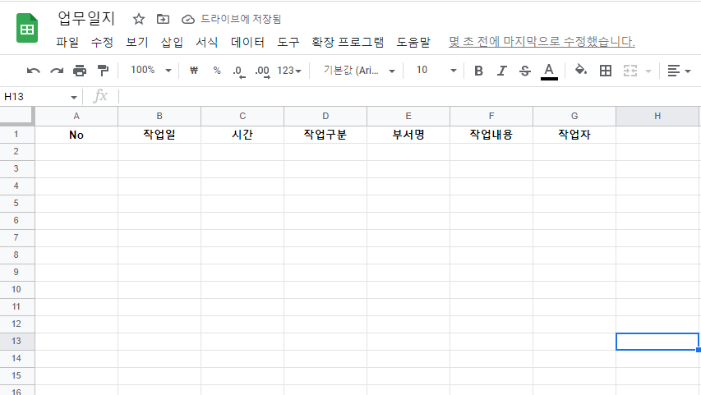Image resolution: width=701 pixels, height=395 pixels.
Task: Open the font family dropdown
Action: point(359,71)
